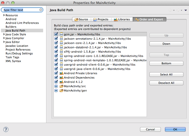189x136 pixels.
Task: Toggle the usergrid-java-client-0.0.6.jar checkbox
Action: (56, 69)
